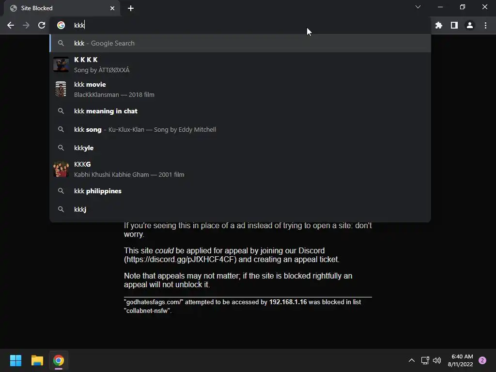Click search icon beside 'kkk meaning in chat'
The height and width of the screenshot is (372, 496).
tap(61, 111)
